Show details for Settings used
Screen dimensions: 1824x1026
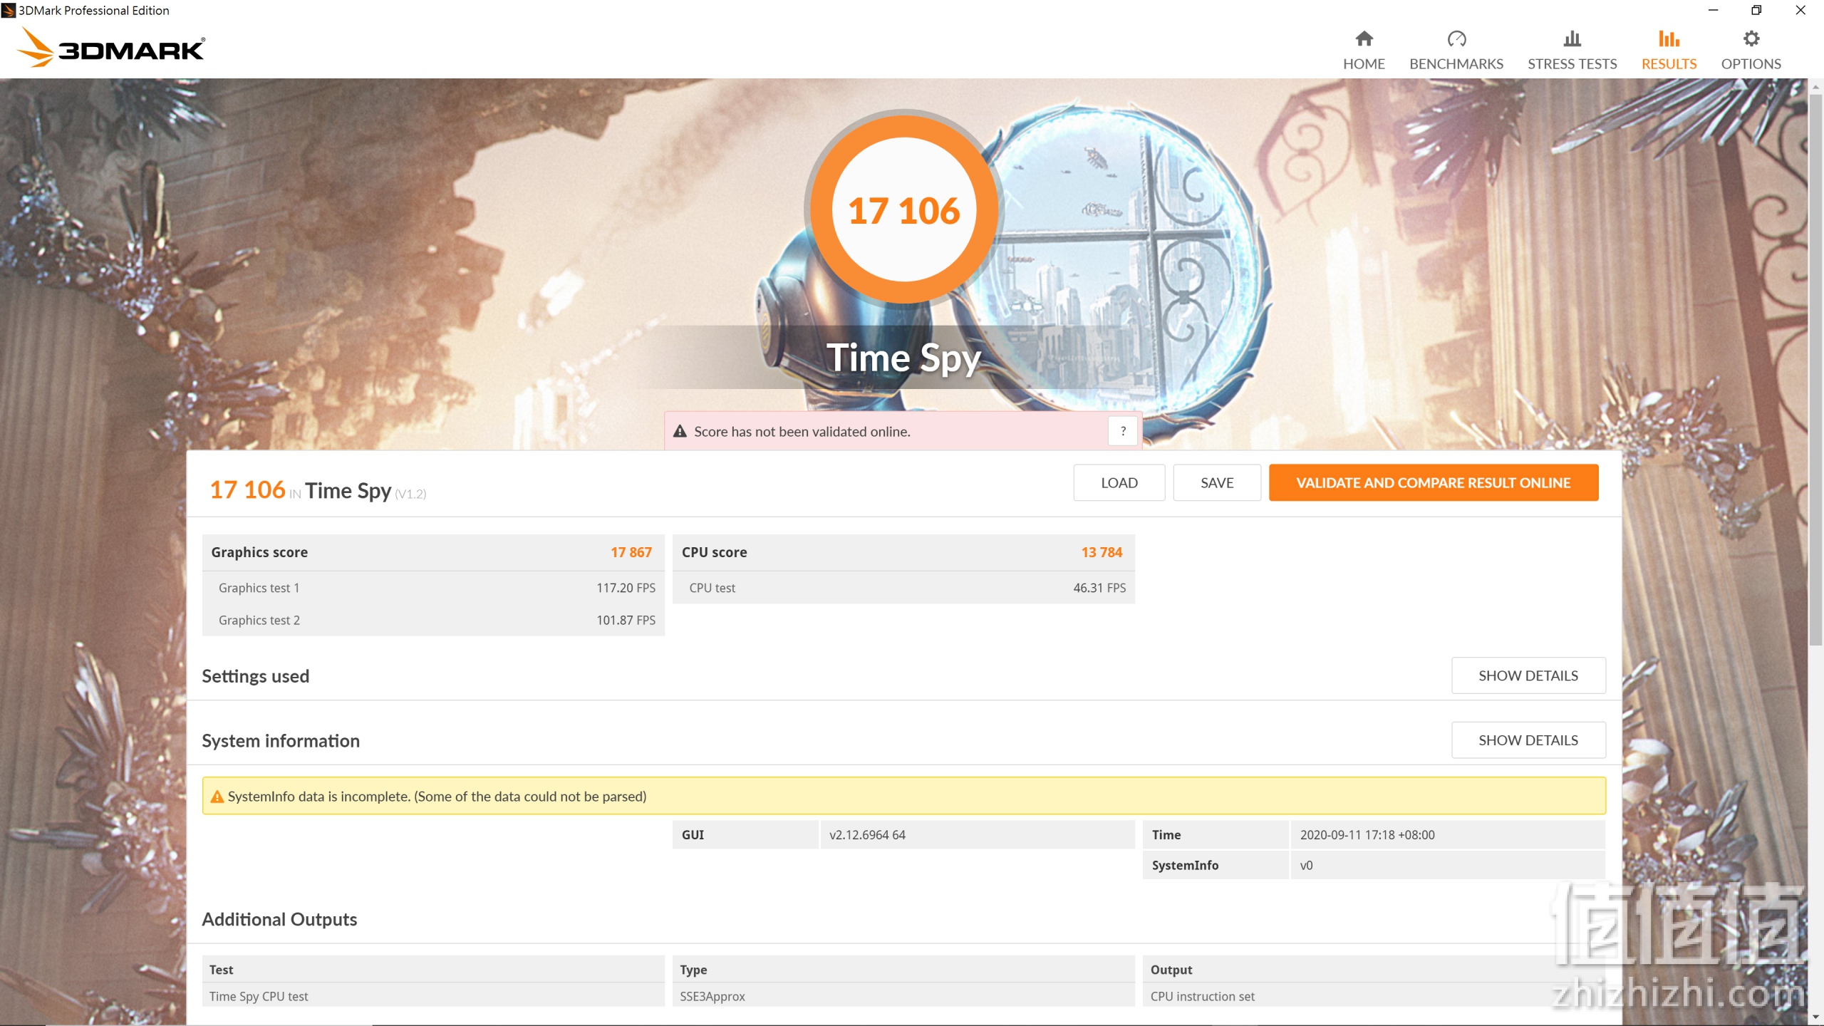point(1528,675)
